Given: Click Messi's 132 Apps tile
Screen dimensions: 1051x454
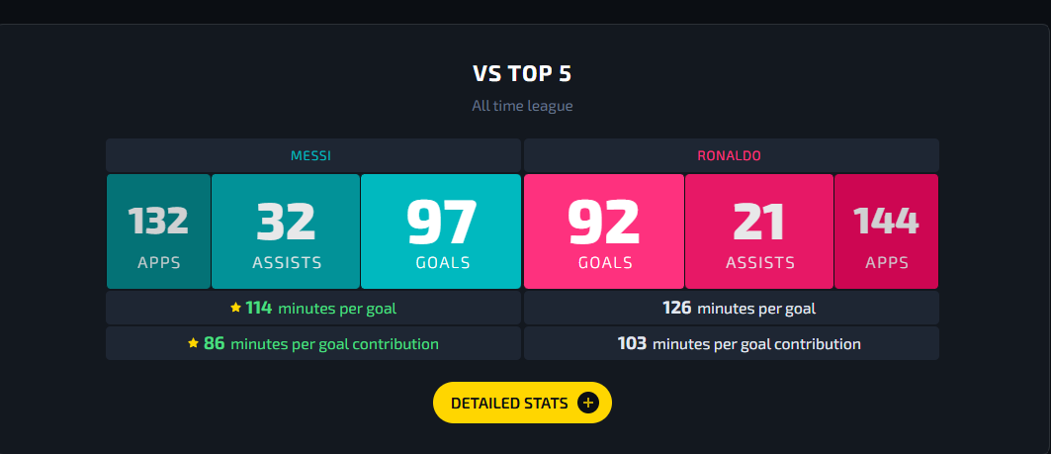Looking at the screenshot, I should [159, 231].
